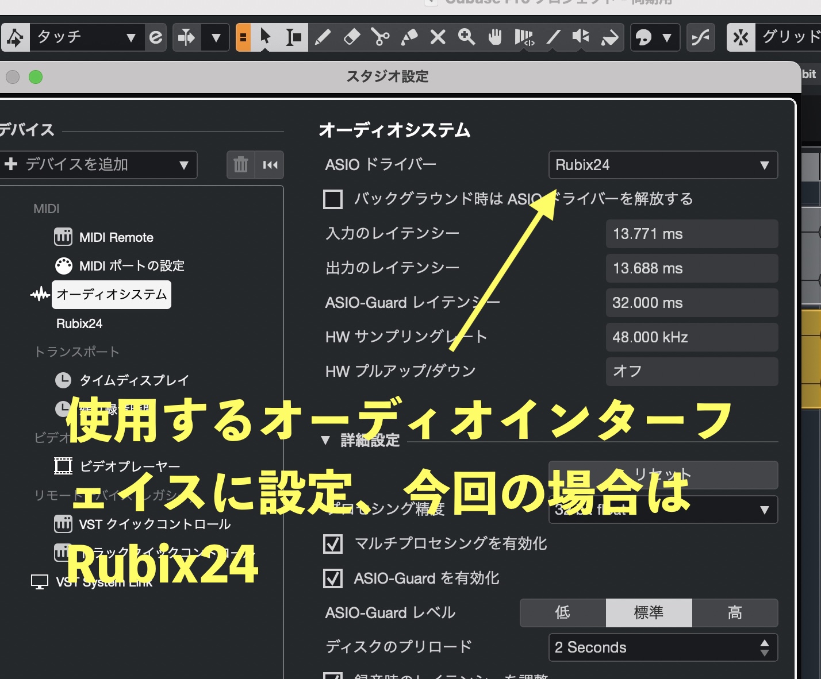Toggle ASIO-Guard を有効化 checkbox
Screen dimensions: 821x679
(333, 578)
